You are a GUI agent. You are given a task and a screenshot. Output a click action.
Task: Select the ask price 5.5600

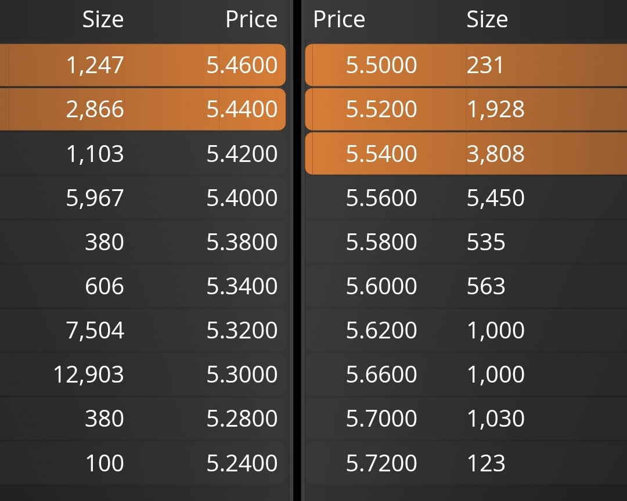(381, 197)
